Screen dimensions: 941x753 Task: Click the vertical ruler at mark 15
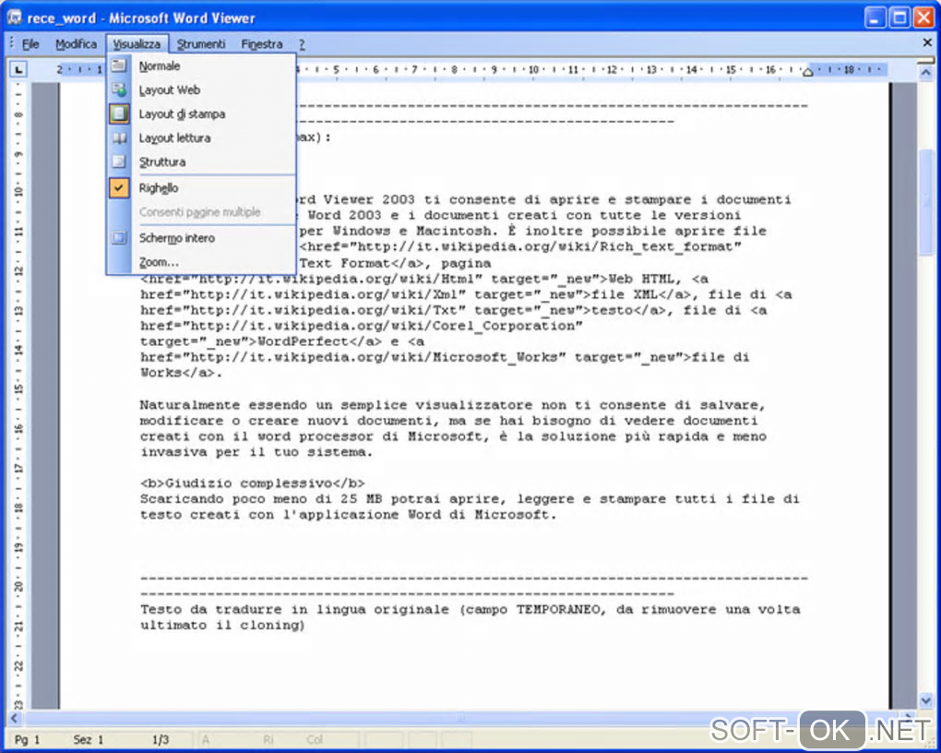[x=18, y=389]
